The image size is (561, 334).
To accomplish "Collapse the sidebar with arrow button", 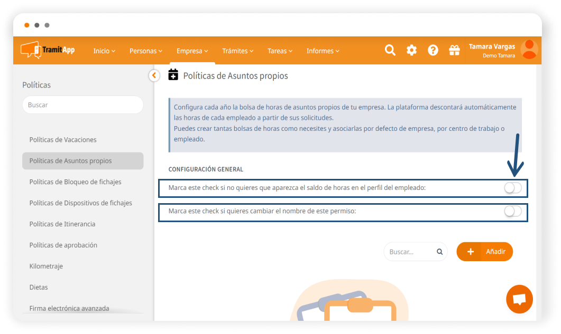I will (154, 75).
